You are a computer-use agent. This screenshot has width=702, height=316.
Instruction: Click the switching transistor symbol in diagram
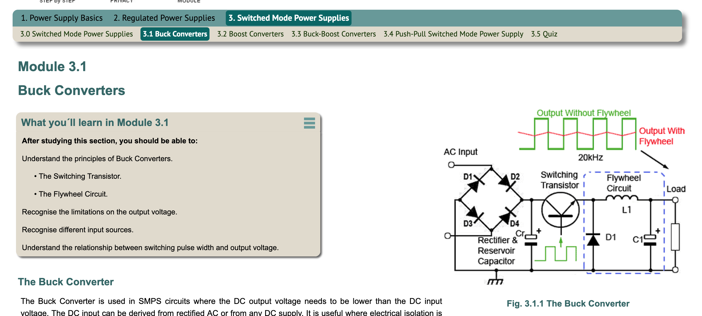click(560, 210)
